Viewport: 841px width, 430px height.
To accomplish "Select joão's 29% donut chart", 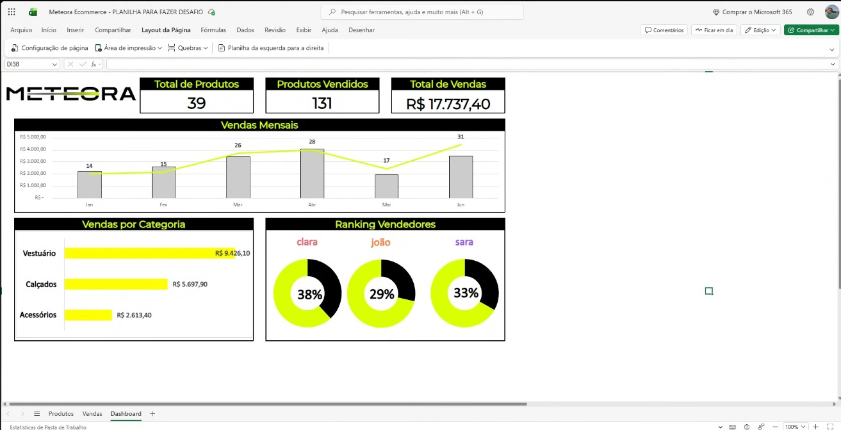I will coord(381,294).
